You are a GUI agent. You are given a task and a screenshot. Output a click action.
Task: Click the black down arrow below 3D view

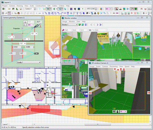coord(118,111)
